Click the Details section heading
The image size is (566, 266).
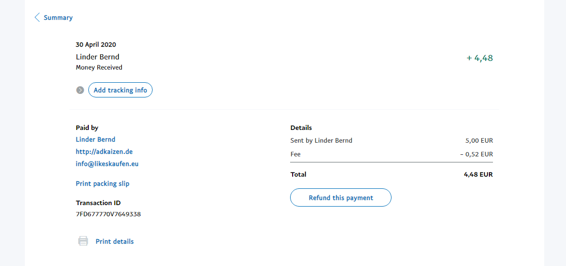pos(301,128)
